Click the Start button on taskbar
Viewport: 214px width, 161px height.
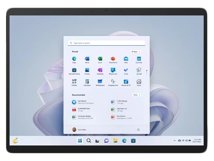coord(80,141)
